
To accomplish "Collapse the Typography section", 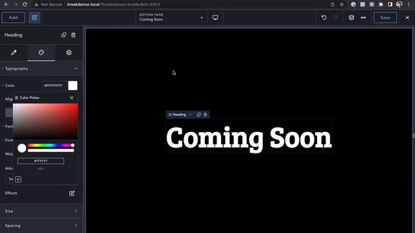I will coord(41,69).
